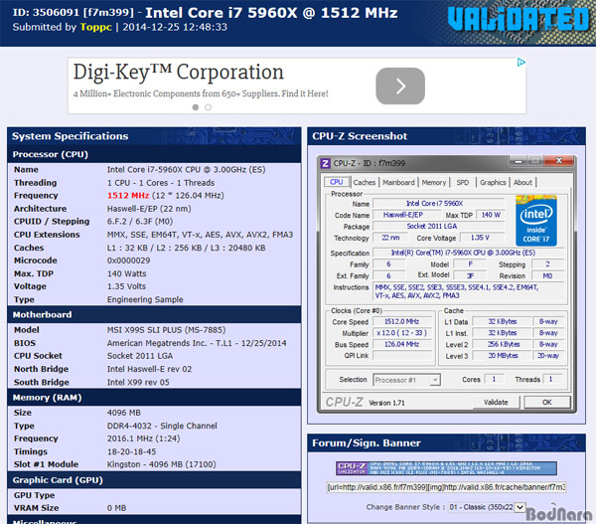Click 'Intel Core i7-5960X CPU @ 3.00GHz (ES)' name
The height and width of the screenshot is (524, 596).
click(x=187, y=170)
